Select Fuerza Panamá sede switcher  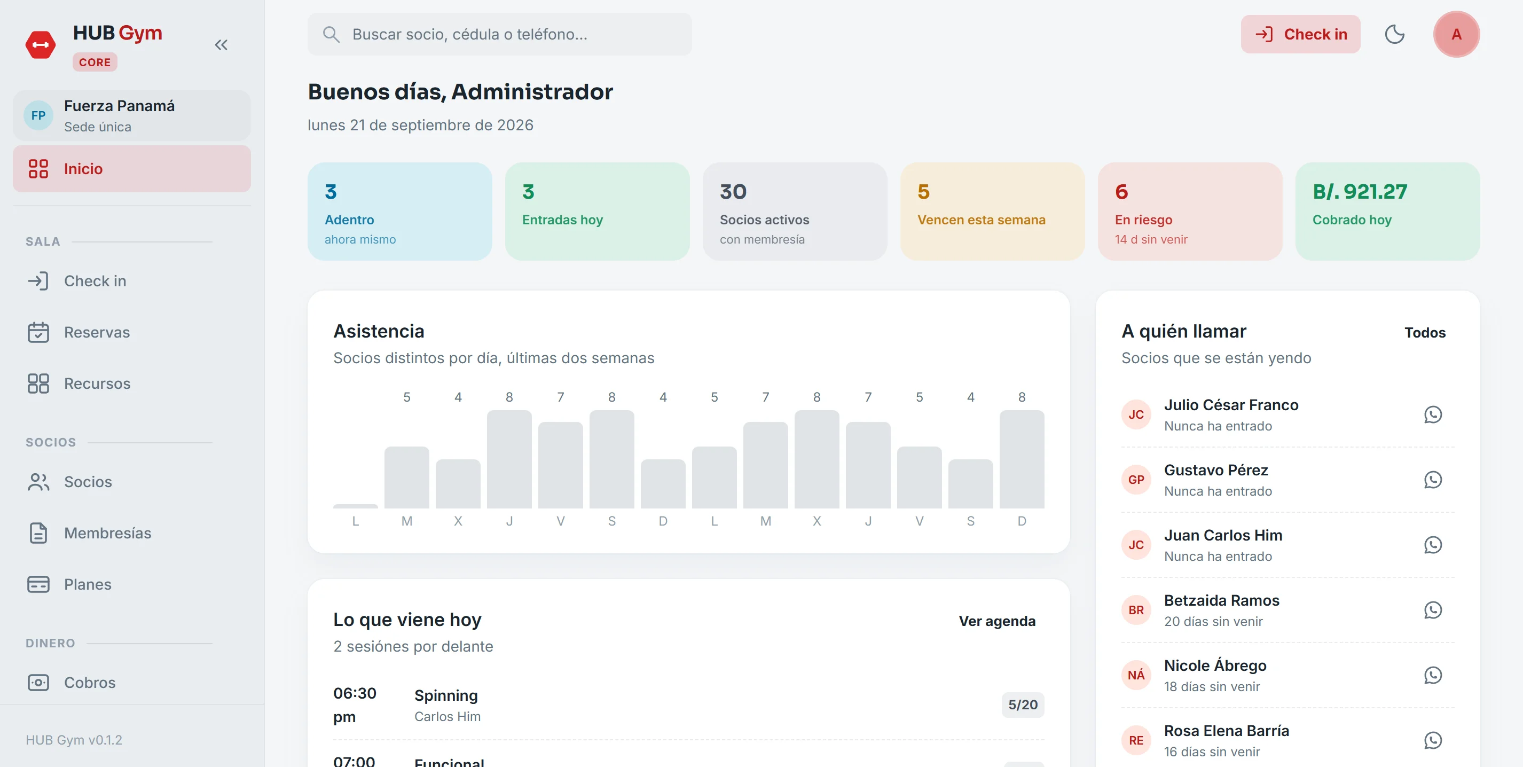[x=132, y=116]
